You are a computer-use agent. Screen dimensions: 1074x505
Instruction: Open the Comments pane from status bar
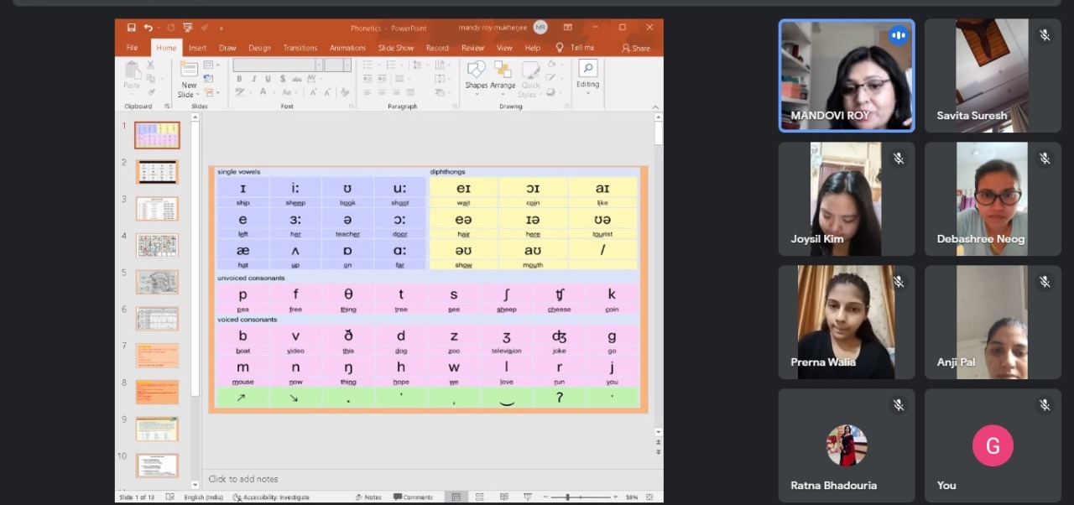coord(413,497)
